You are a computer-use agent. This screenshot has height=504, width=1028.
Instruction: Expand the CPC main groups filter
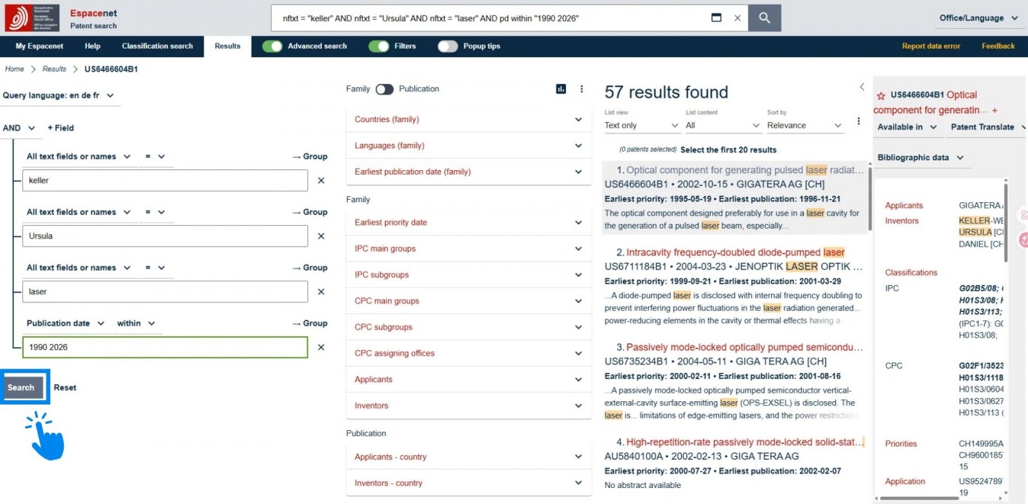[468, 301]
